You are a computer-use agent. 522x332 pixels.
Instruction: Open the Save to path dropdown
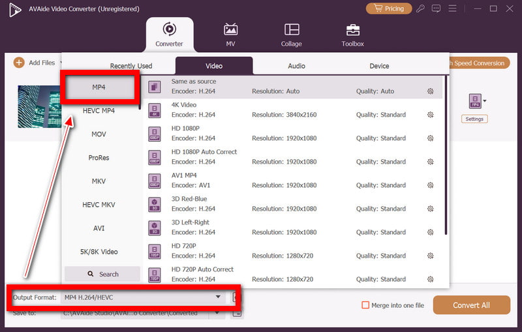(217, 312)
